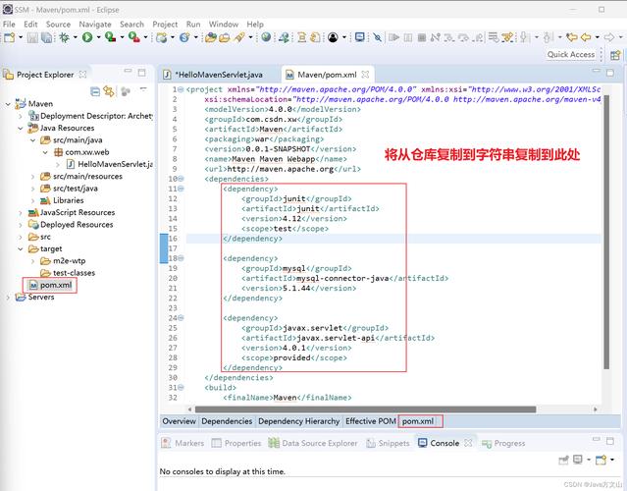Viewport: 627px width, 491px height.
Task: Click the profile user avatar icon
Action: point(333,37)
